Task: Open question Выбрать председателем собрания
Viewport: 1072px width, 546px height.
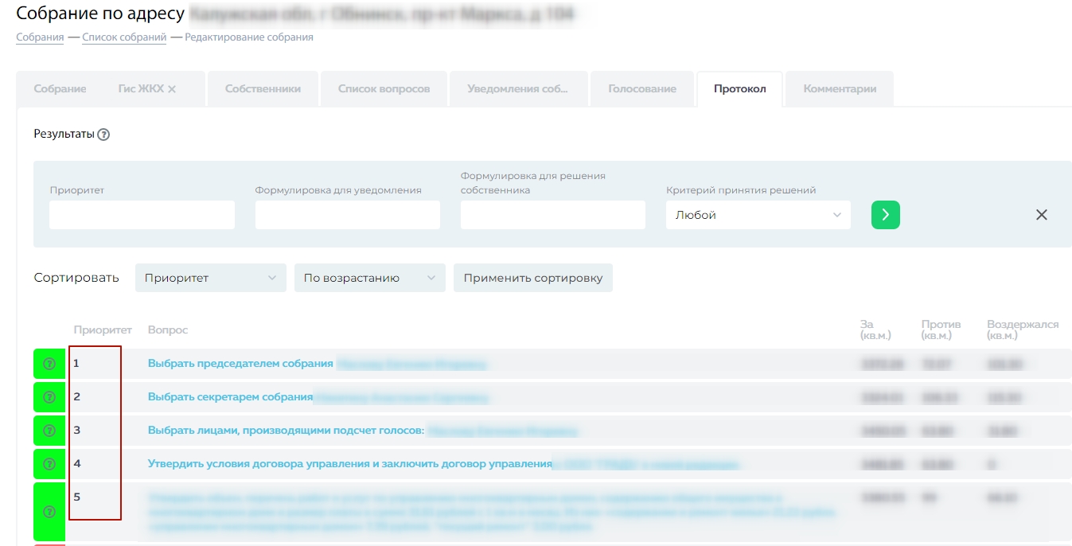Action: coord(240,364)
